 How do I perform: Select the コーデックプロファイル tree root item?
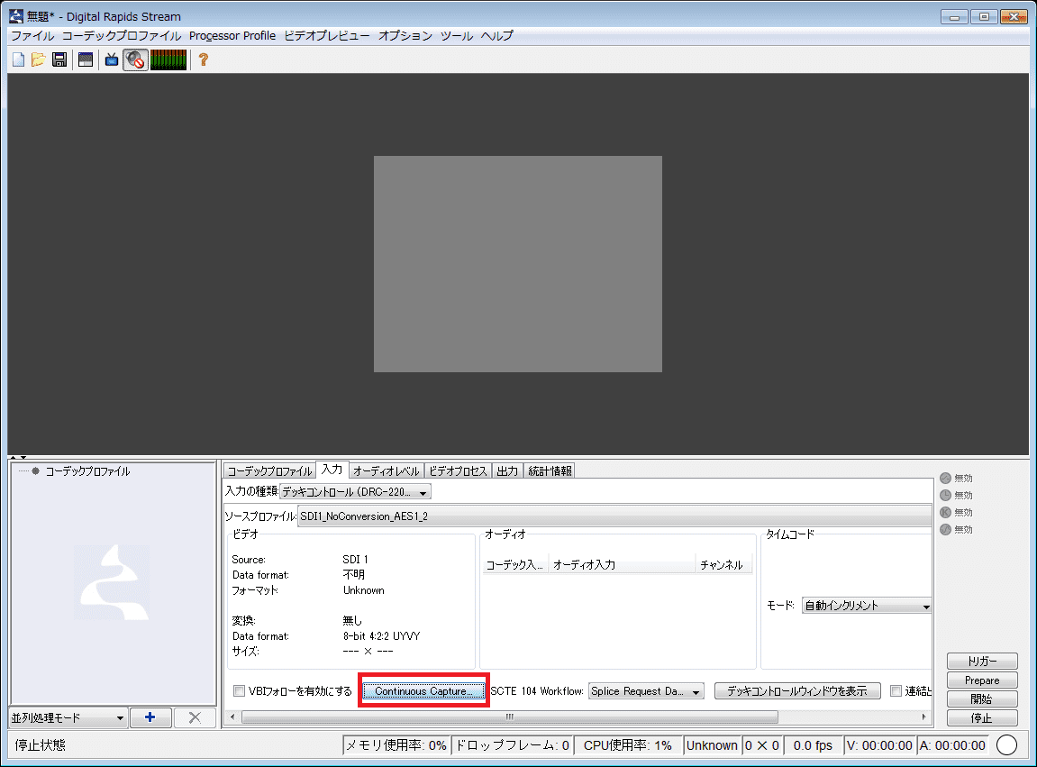pyautogui.click(x=87, y=471)
